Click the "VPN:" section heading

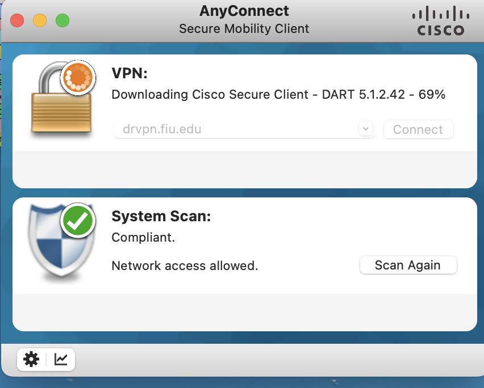point(131,73)
